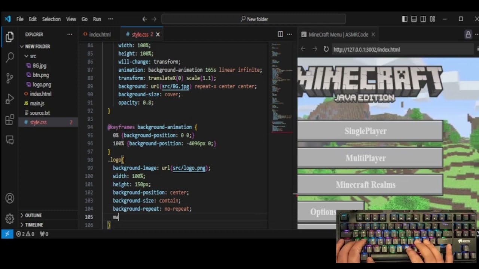Open the Source Control view icon

point(10,78)
